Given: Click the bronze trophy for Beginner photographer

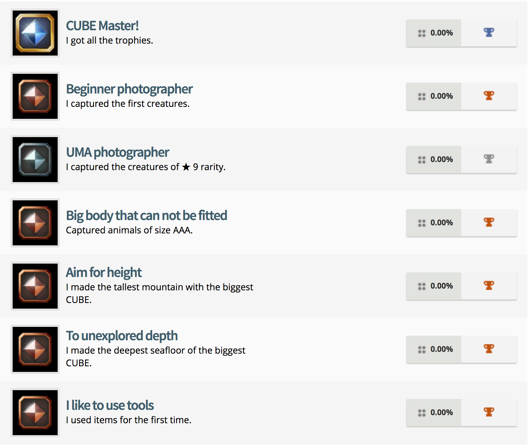Looking at the screenshot, I should click(x=489, y=96).
